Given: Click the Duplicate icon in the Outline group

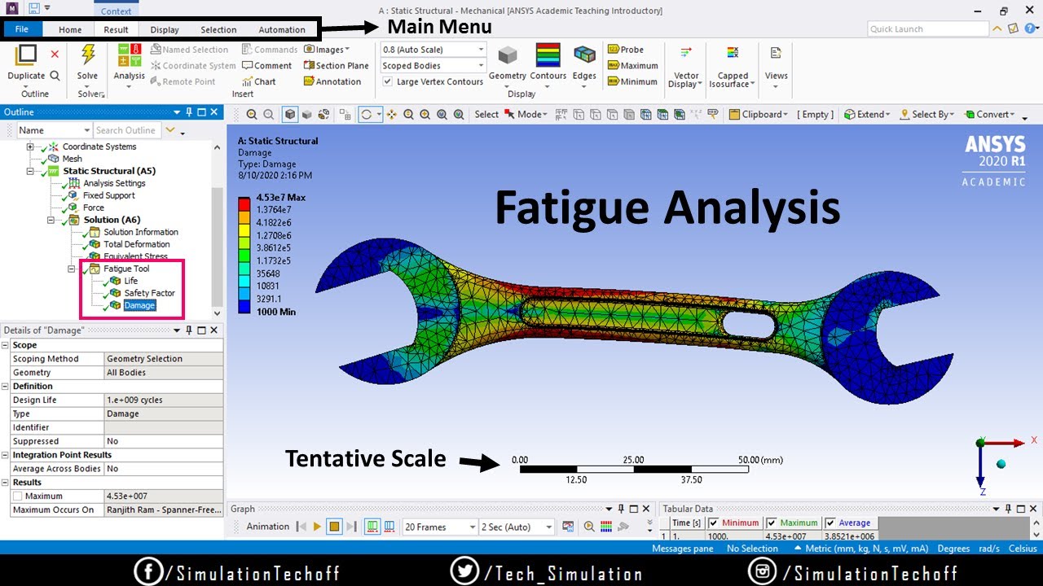Looking at the screenshot, I should tap(26, 55).
